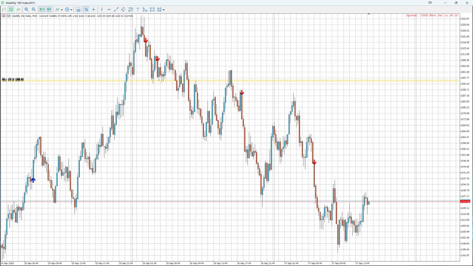Open the indicators list dropdown
Image resolution: width=473 pixels, height=266 pixels.
click(59, 9)
